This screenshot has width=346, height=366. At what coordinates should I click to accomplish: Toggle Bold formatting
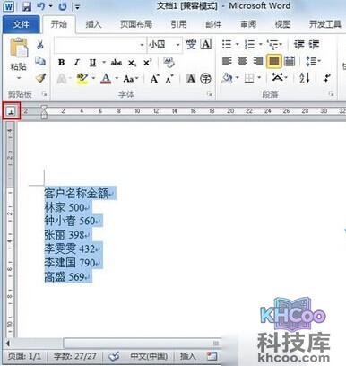coord(61,63)
